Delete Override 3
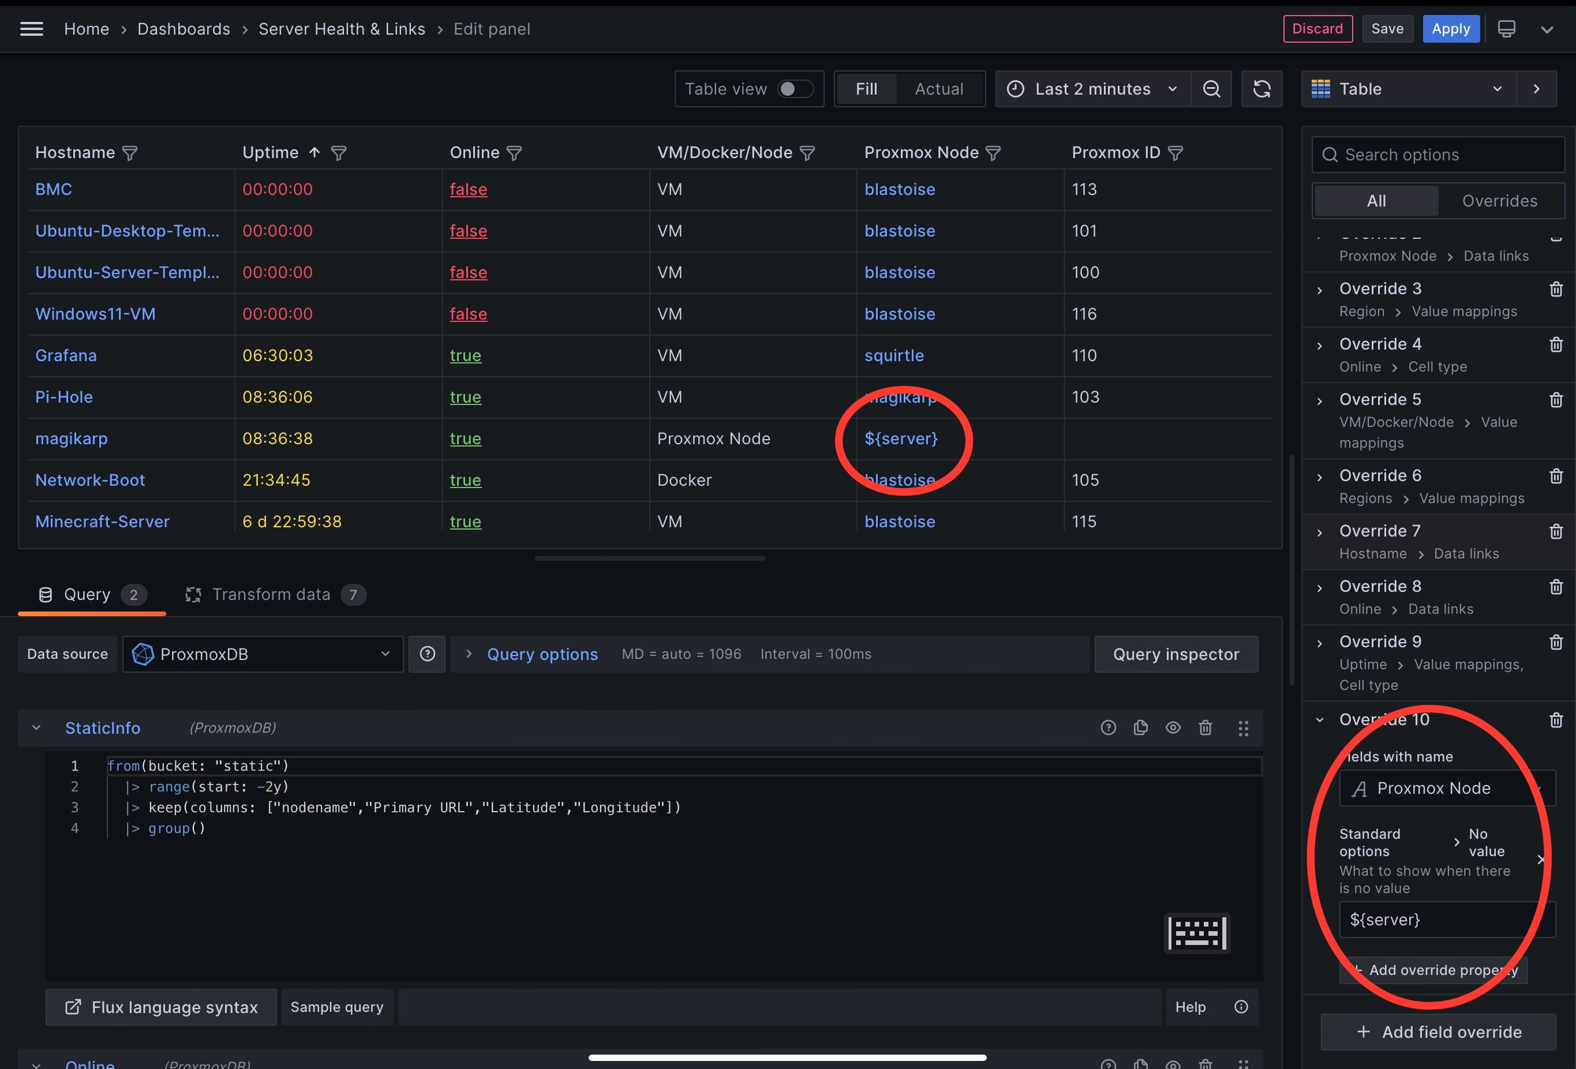This screenshot has width=1576, height=1069. (x=1556, y=290)
